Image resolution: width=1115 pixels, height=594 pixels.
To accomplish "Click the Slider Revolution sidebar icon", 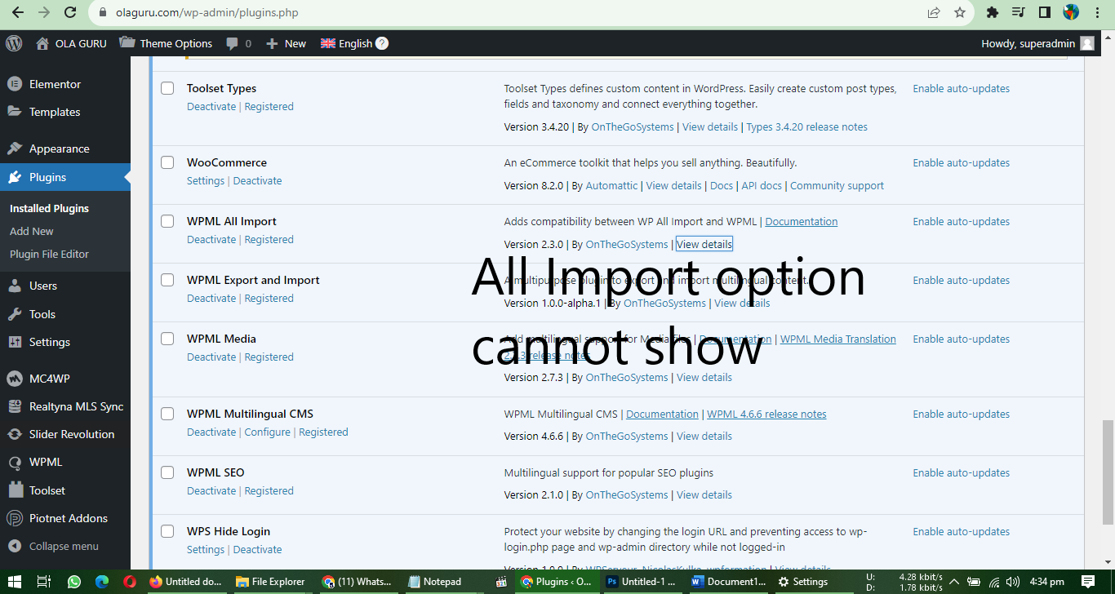I will point(14,434).
